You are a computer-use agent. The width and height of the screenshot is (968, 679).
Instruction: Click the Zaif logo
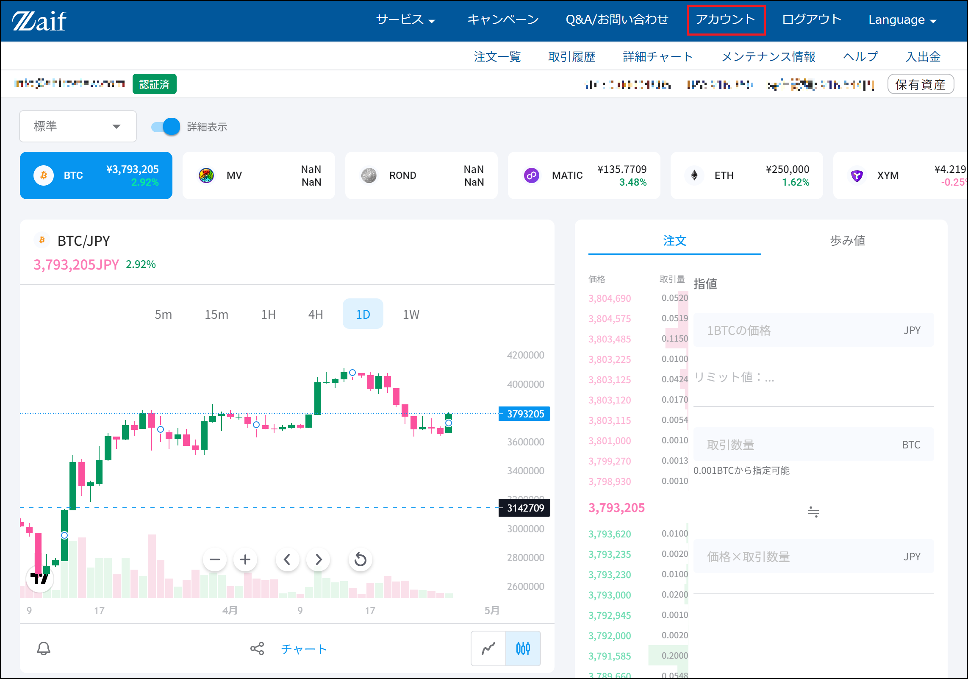click(39, 21)
